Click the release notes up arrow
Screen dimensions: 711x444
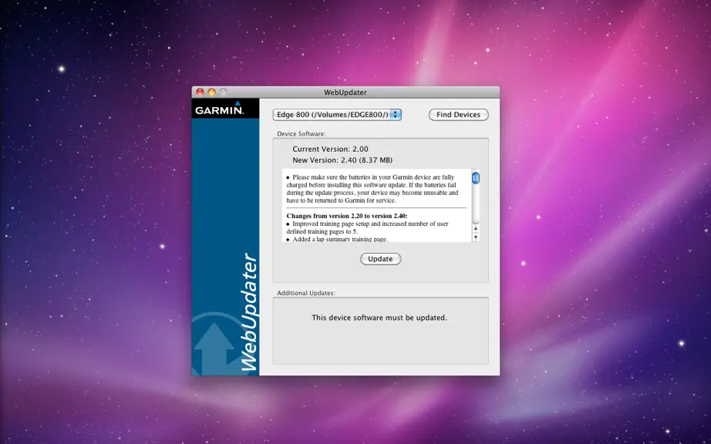(x=476, y=229)
